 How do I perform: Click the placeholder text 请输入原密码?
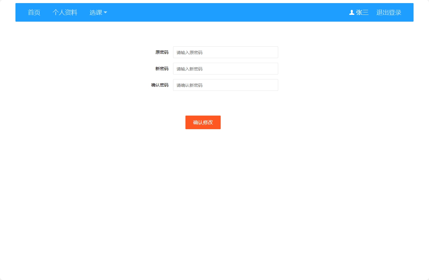189,52
